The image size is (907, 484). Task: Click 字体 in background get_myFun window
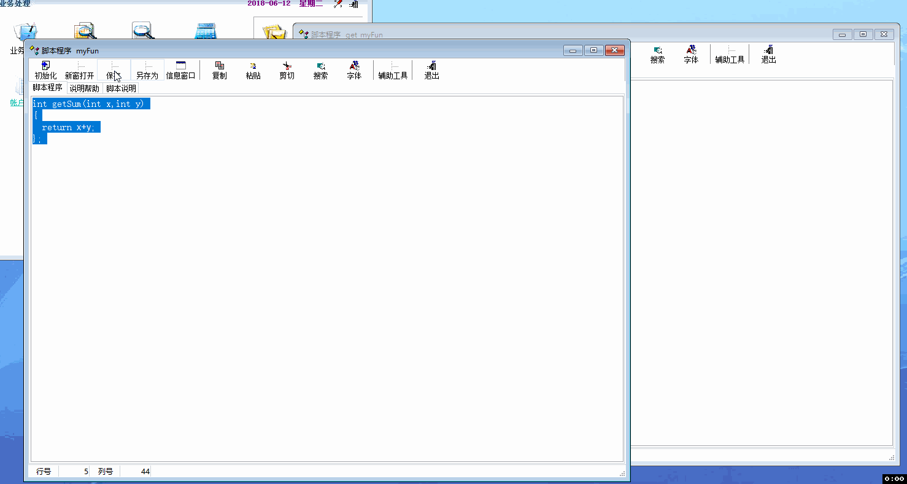[691, 55]
